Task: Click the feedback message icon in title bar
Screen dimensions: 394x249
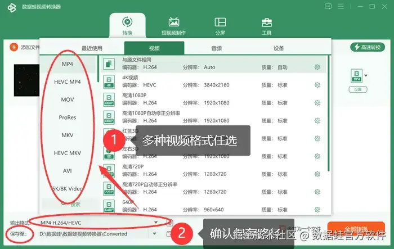Action: [x=328, y=7]
